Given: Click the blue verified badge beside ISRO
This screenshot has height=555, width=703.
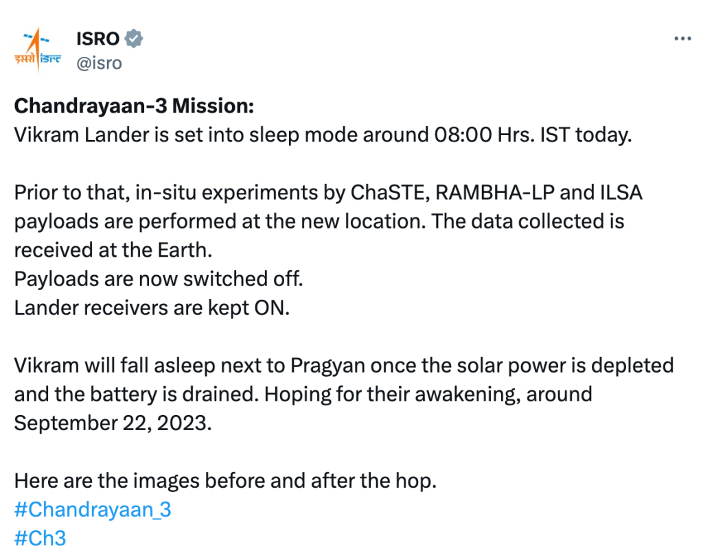Looking at the screenshot, I should click(134, 38).
